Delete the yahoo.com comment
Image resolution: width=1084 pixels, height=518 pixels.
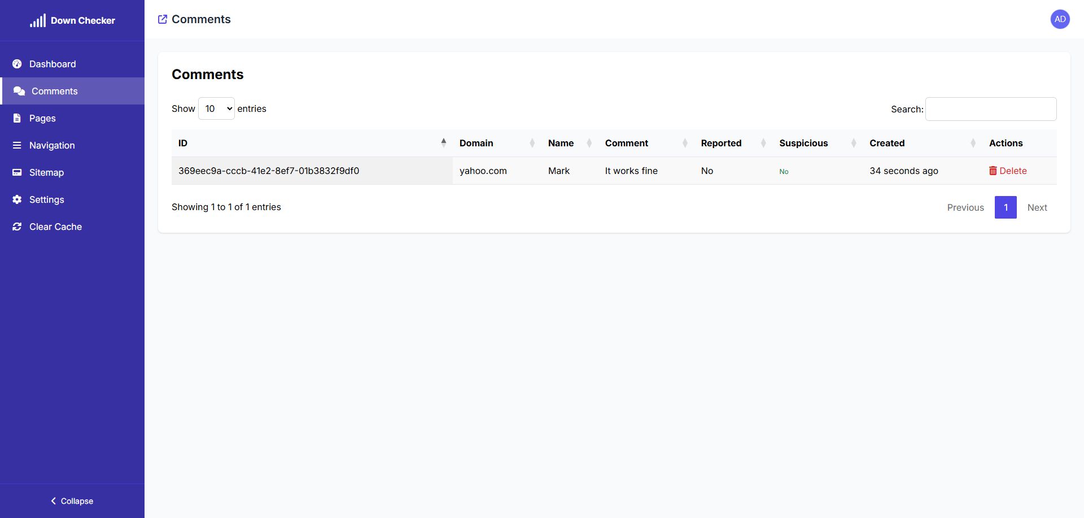(1008, 171)
